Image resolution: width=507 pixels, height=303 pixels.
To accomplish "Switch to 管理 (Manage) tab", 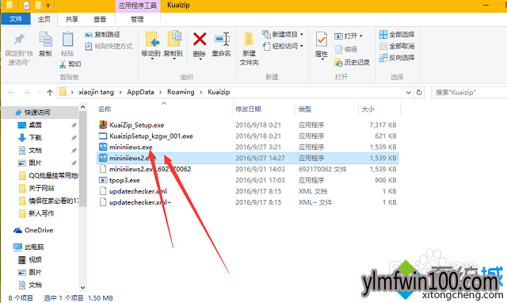I will [x=137, y=19].
